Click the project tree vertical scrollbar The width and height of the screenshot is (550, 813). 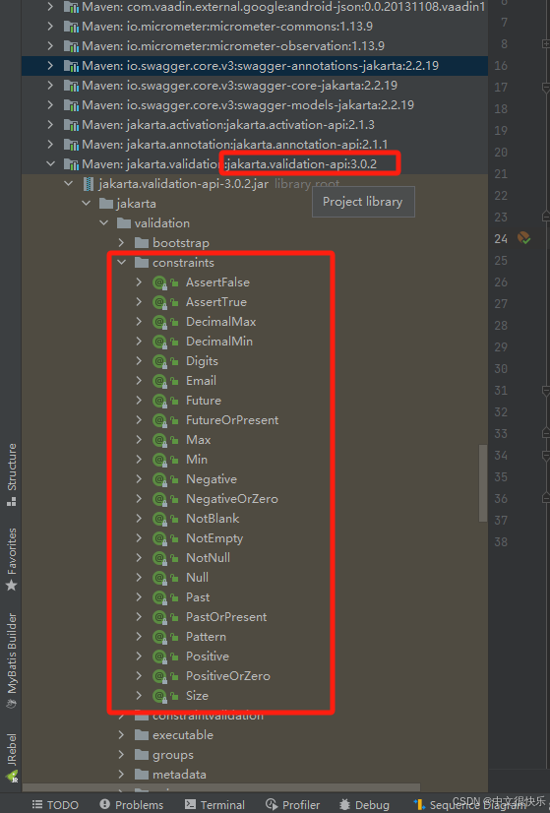[x=483, y=482]
